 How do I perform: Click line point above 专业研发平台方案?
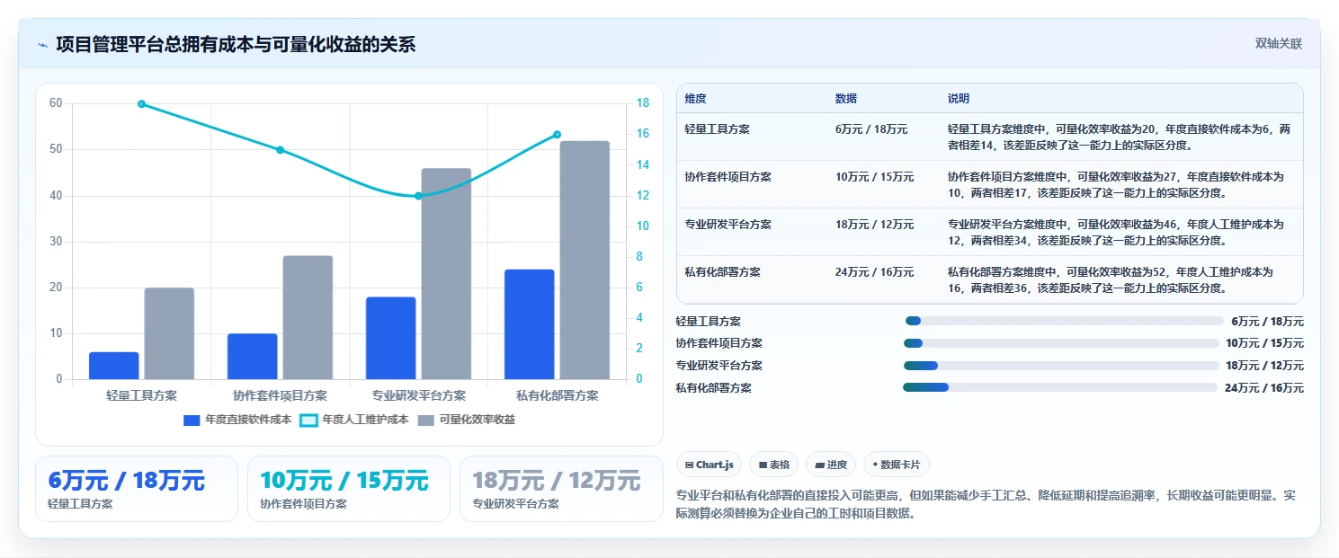[418, 196]
